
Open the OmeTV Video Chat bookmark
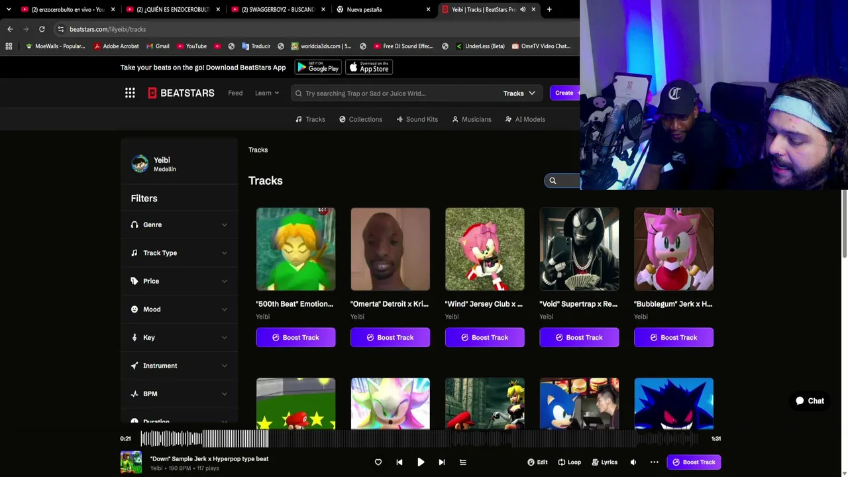tap(541, 46)
